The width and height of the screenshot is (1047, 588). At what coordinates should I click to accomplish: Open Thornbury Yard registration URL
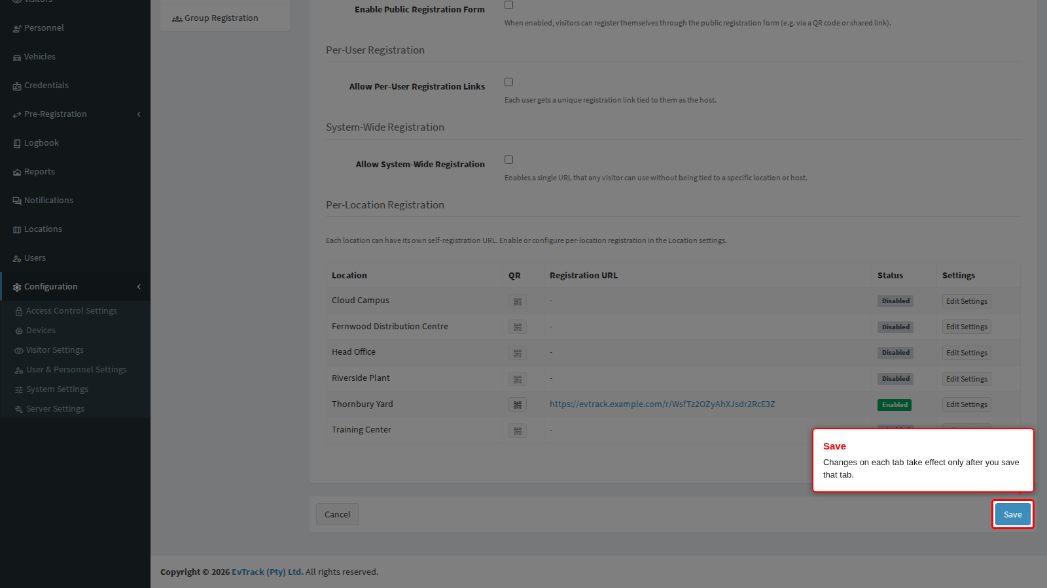pyautogui.click(x=662, y=404)
